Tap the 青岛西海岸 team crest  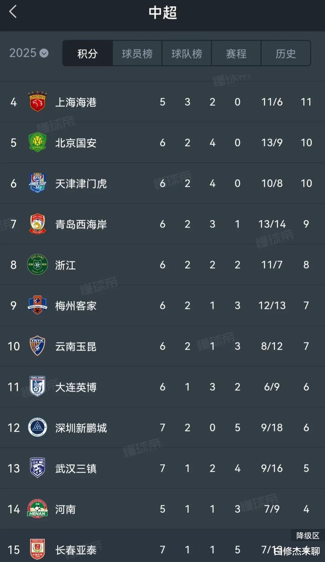click(x=37, y=224)
